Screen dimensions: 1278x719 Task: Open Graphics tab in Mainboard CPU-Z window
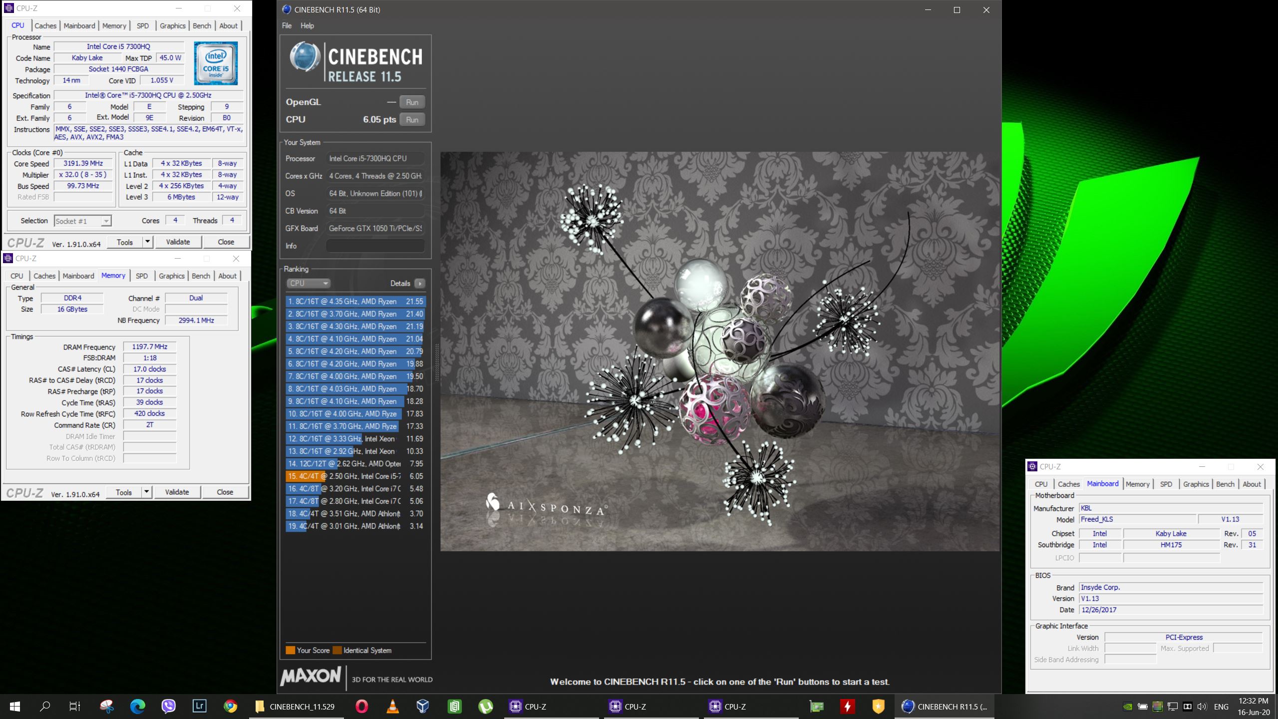1196,484
